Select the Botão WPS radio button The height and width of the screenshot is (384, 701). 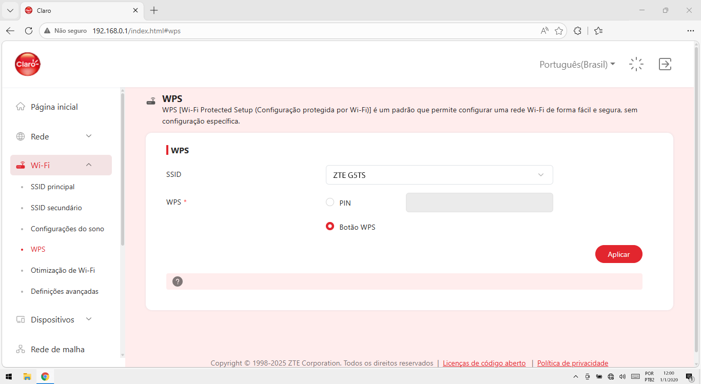[330, 226]
